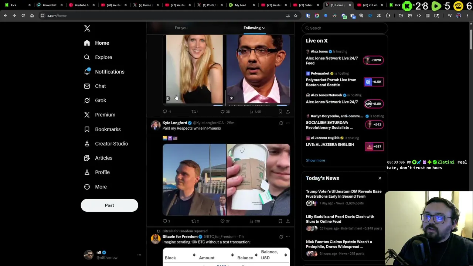Viewport: 473px width, 266px height.
Task: Open Grok in sidebar
Action: pyautogui.click(x=95, y=100)
